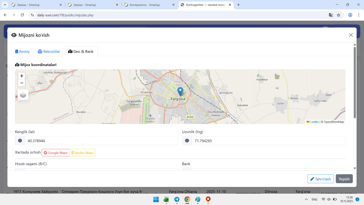Zoom in on the map
The height and width of the screenshot is (205, 364).
pyautogui.click(x=22, y=76)
